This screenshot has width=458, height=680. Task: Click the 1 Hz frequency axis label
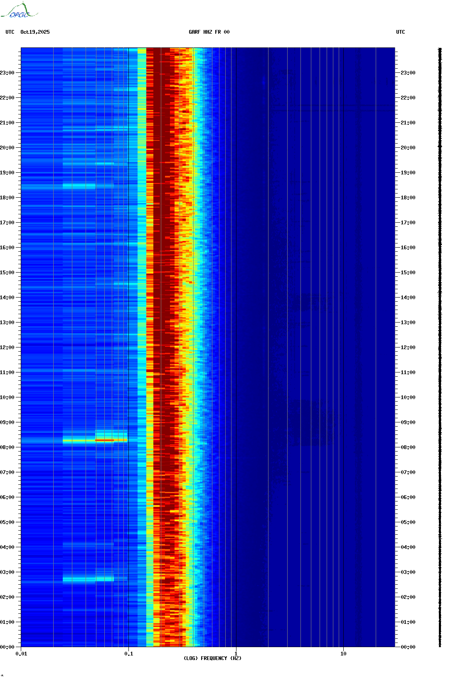(236, 654)
